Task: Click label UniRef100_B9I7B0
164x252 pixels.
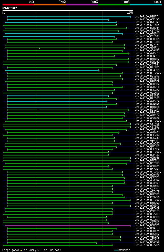Action: [x=147, y=67]
